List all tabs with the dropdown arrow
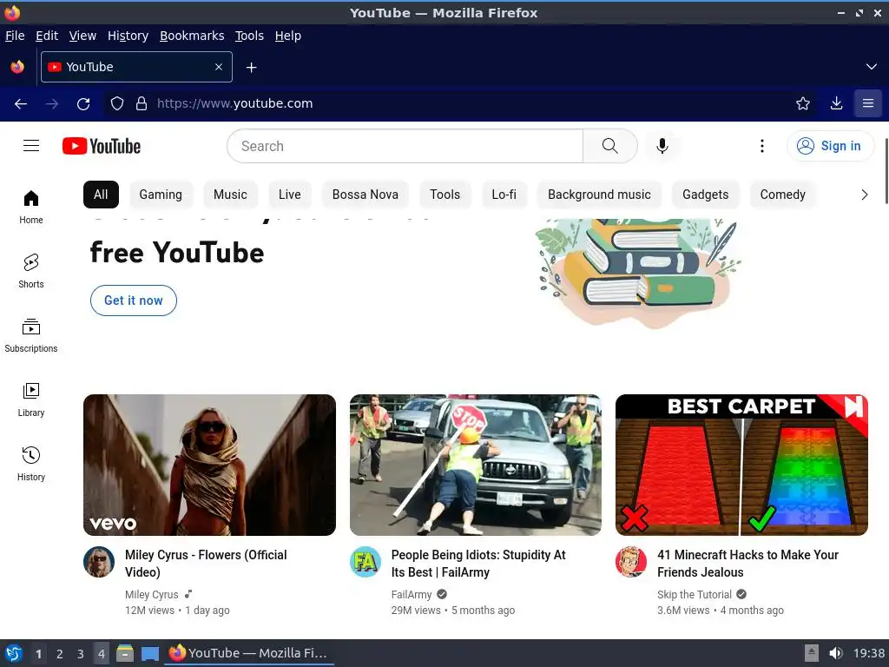Viewport: 889px width, 667px height. click(872, 67)
